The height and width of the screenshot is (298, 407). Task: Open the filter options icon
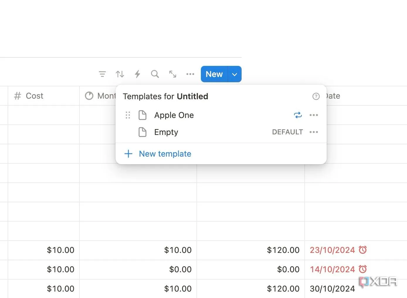click(x=102, y=74)
